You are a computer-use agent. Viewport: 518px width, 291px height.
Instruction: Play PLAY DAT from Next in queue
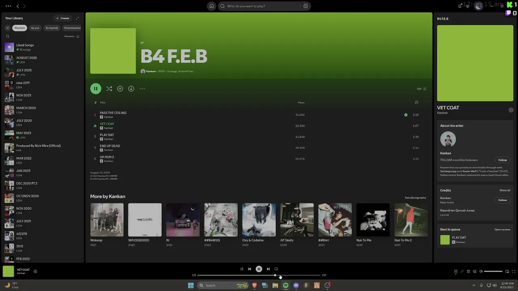click(x=475, y=240)
